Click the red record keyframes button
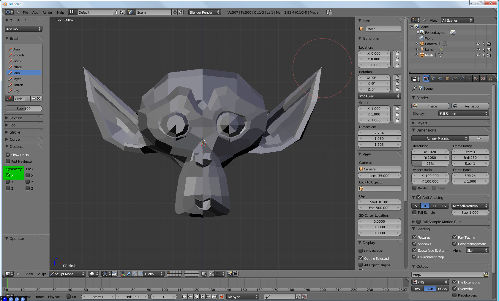The width and height of the screenshot is (499, 301). [x=222, y=297]
